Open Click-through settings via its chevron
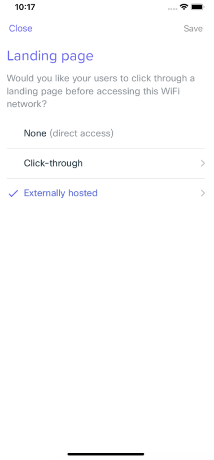214x460 pixels. [203, 164]
